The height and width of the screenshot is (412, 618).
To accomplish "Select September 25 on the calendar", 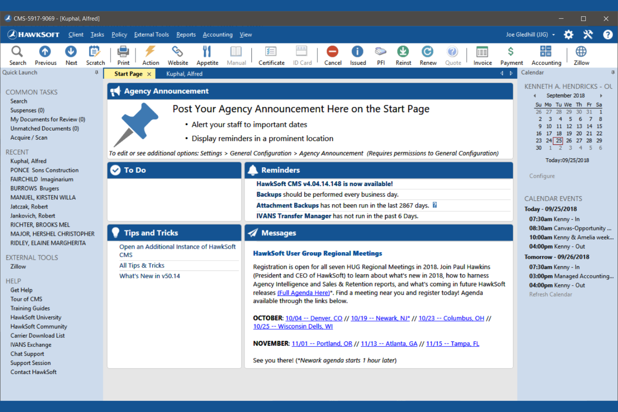I will tap(559, 141).
